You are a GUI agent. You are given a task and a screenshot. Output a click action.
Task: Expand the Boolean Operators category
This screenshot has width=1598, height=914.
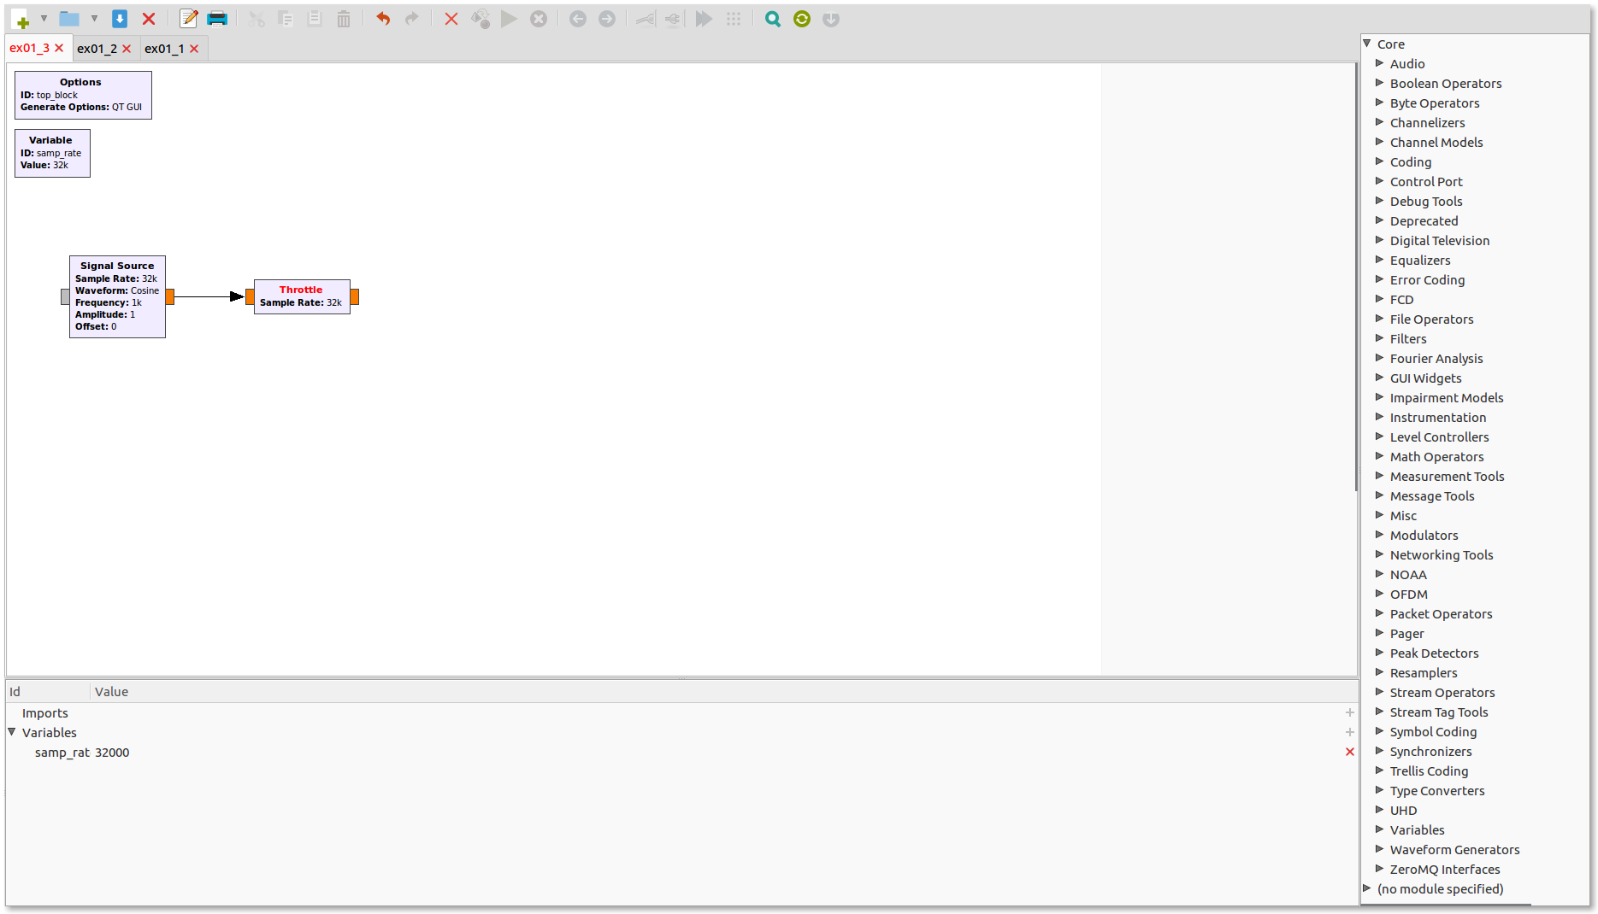click(1379, 83)
